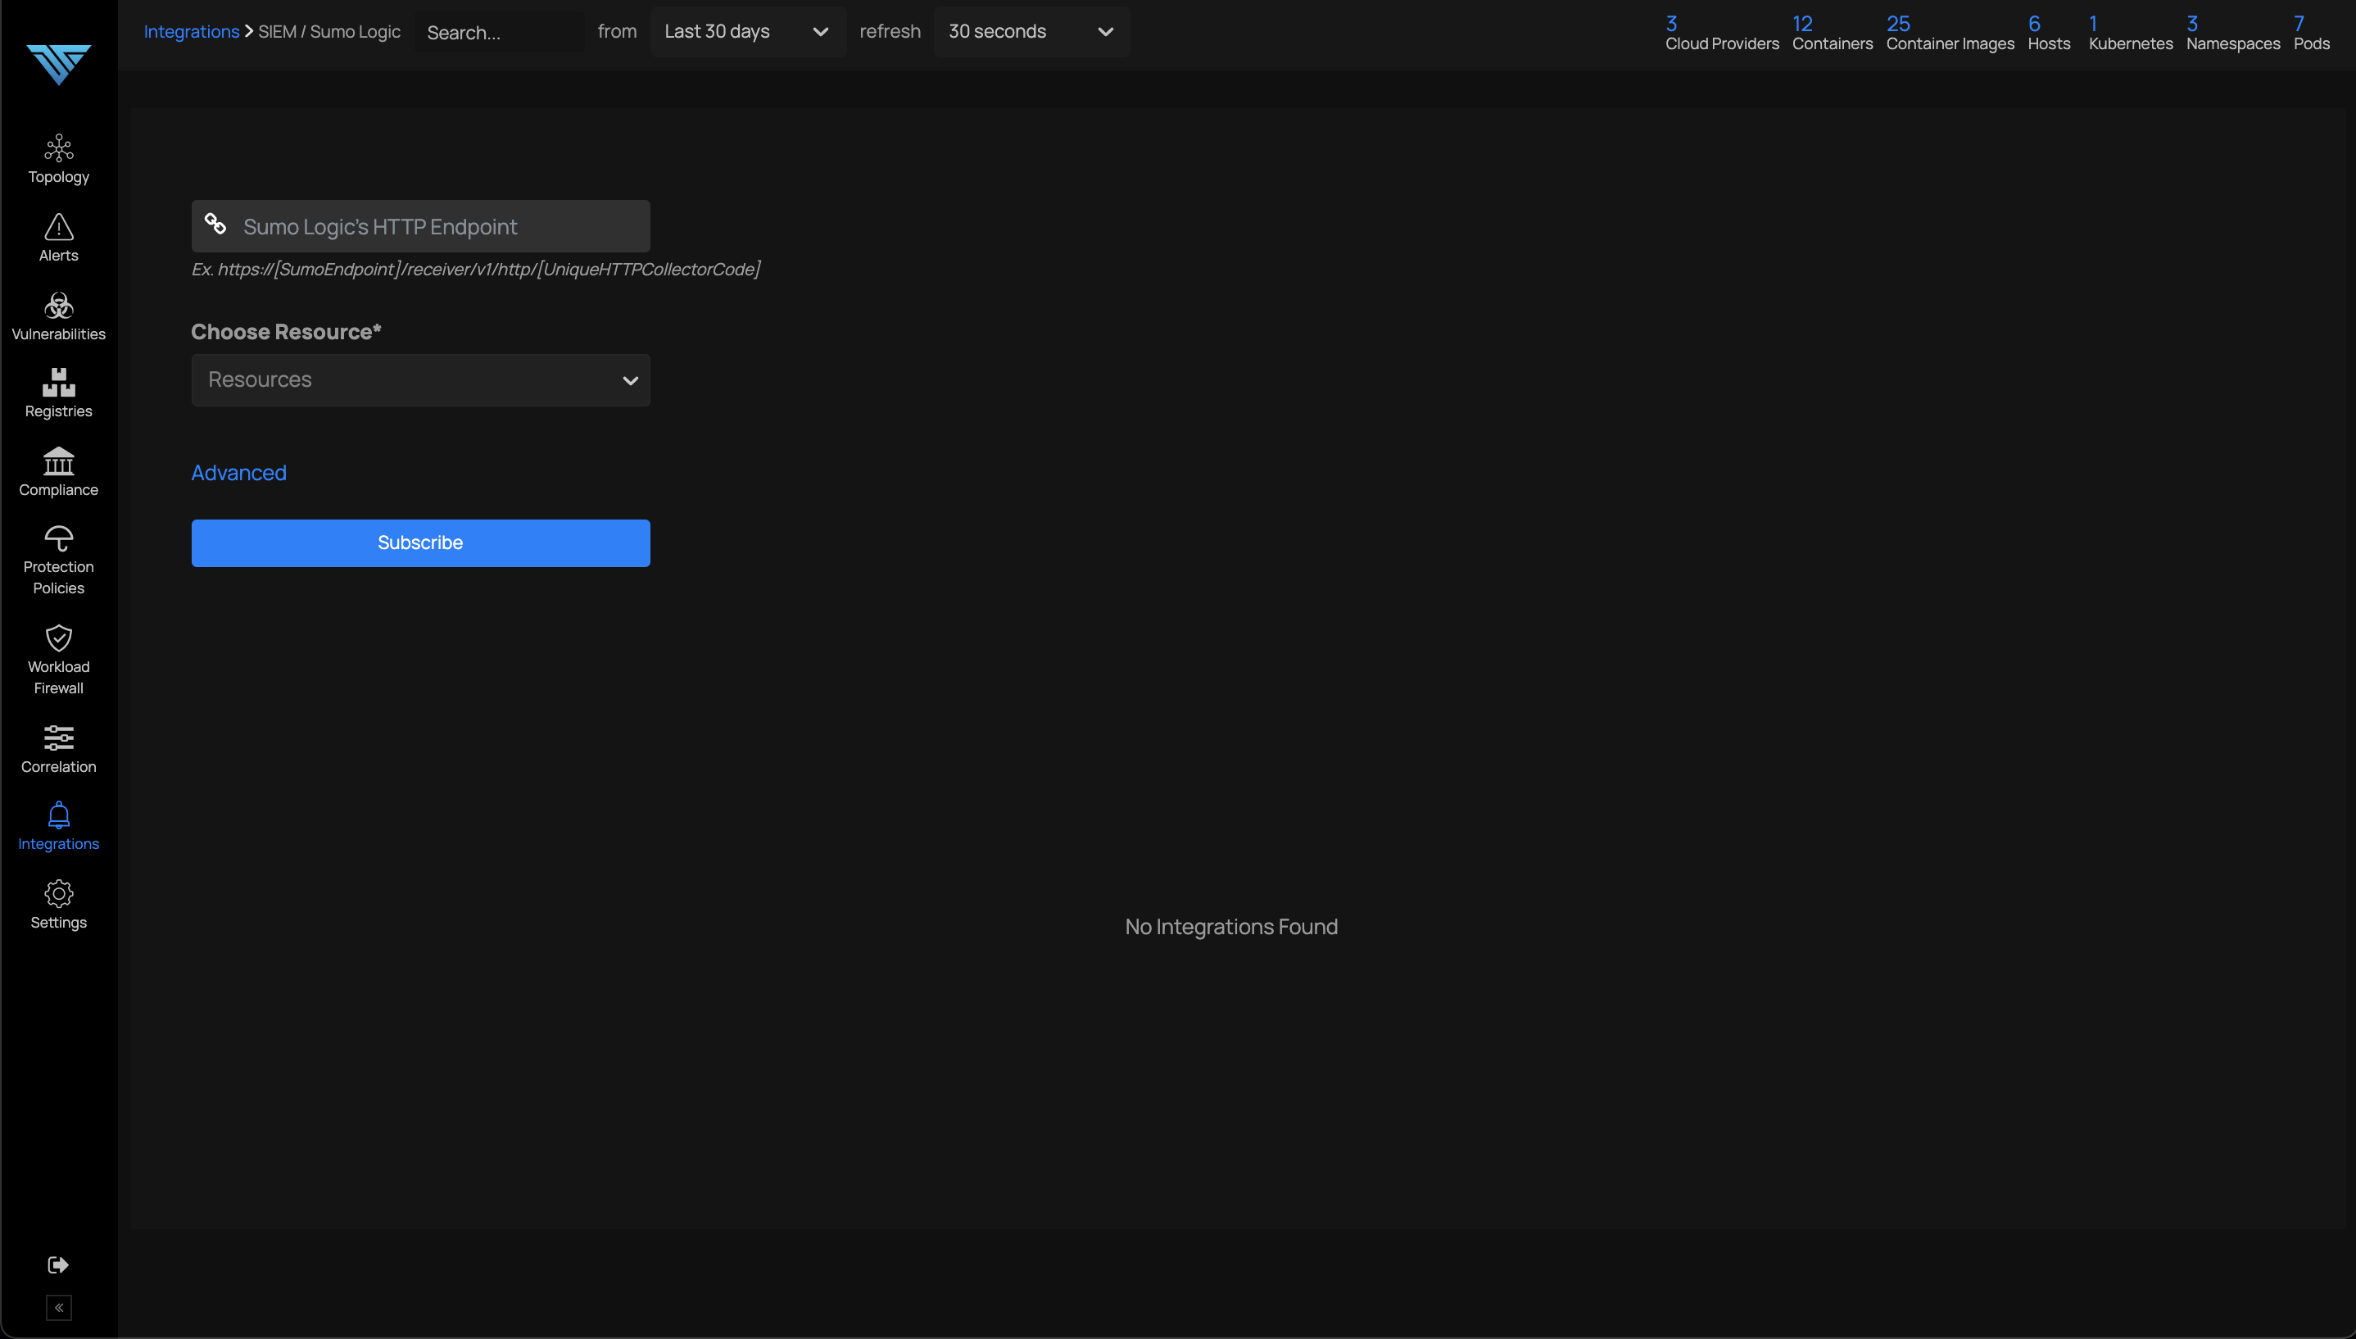Click the No Integrations Found message
The width and height of the screenshot is (2356, 1339).
(x=1231, y=927)
